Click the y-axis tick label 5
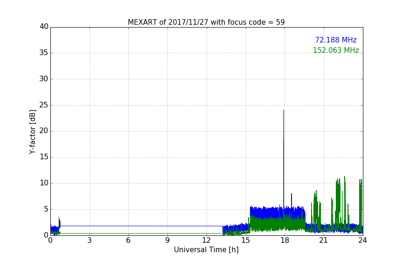403x269 pixels. [x=46, y=209]
